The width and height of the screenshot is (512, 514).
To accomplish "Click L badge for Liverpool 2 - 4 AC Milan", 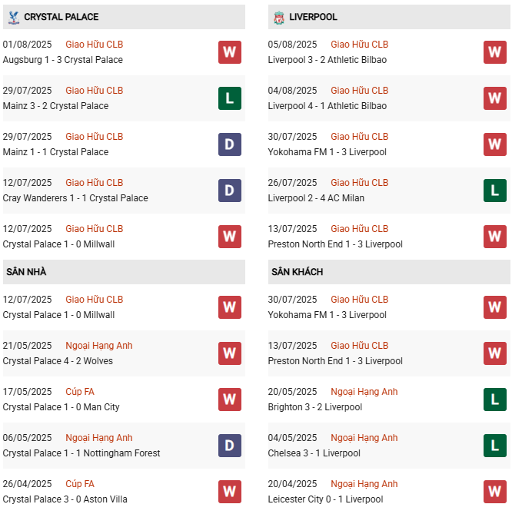I will click(494, 191).
